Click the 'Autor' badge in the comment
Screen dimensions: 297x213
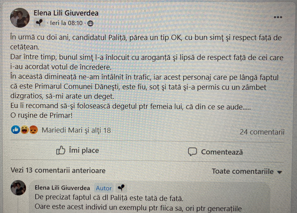104,188
